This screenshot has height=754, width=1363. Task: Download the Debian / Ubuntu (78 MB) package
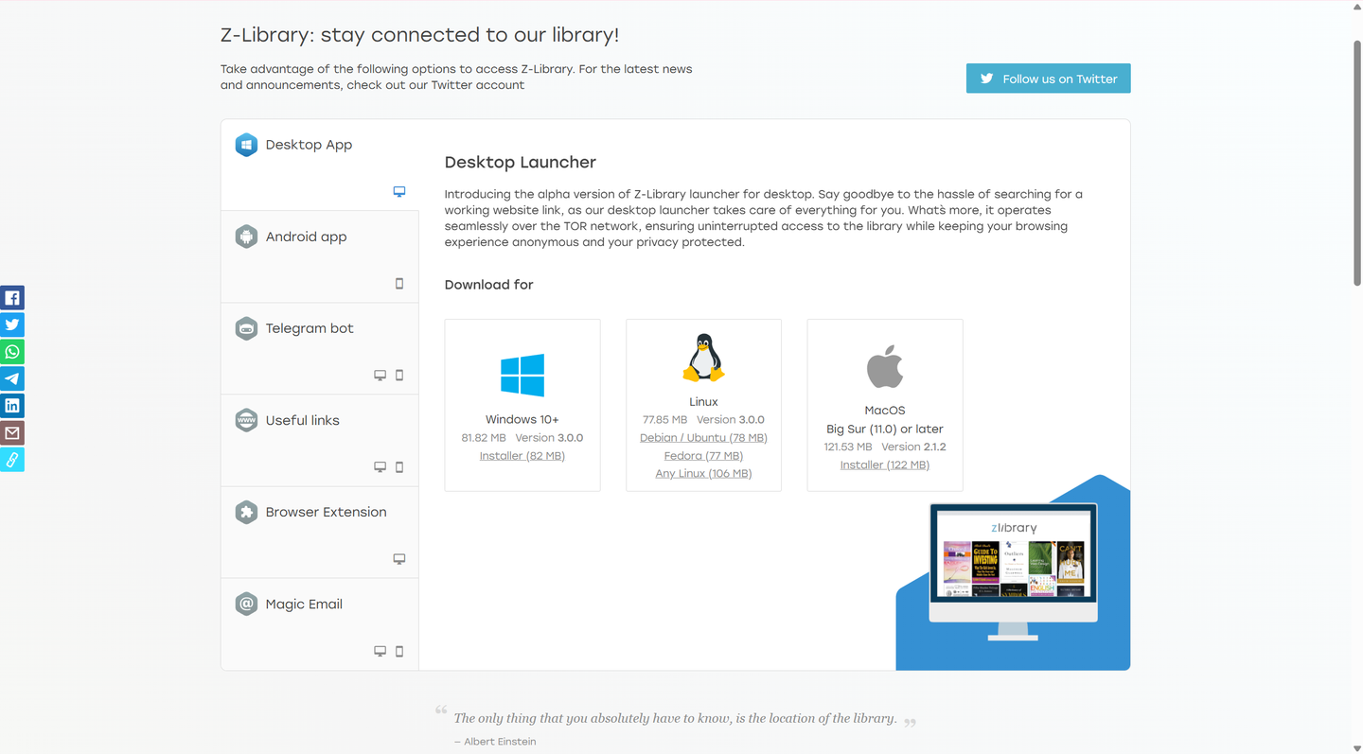click(703, 438)
